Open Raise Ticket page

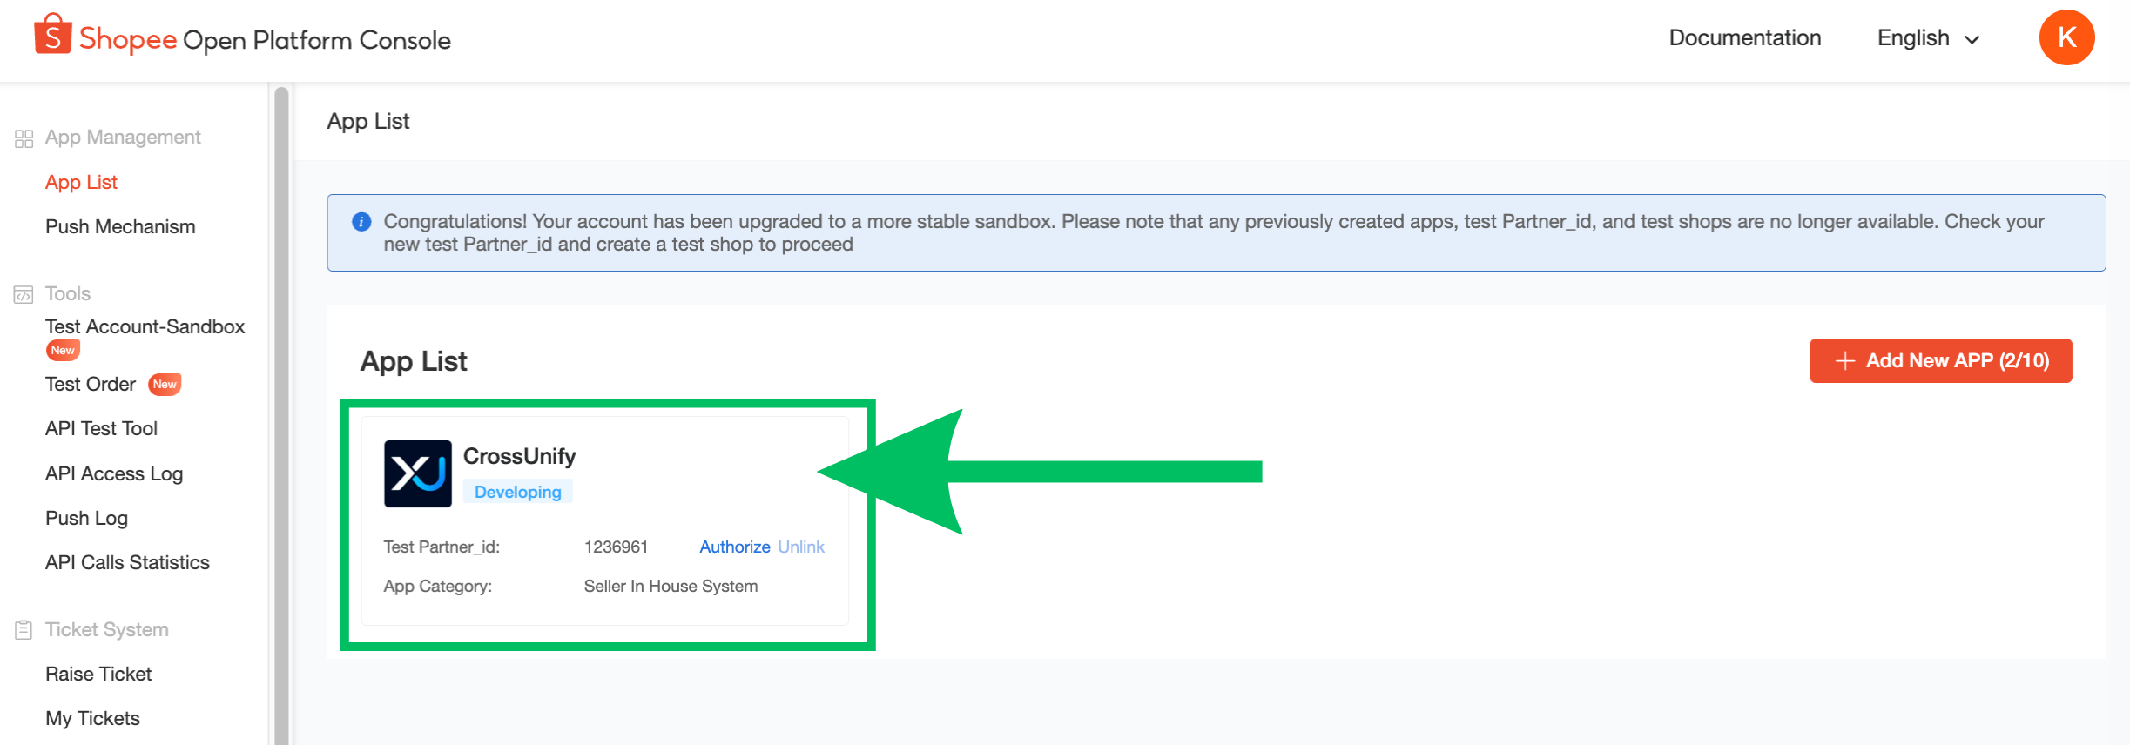tap(98, 674)
